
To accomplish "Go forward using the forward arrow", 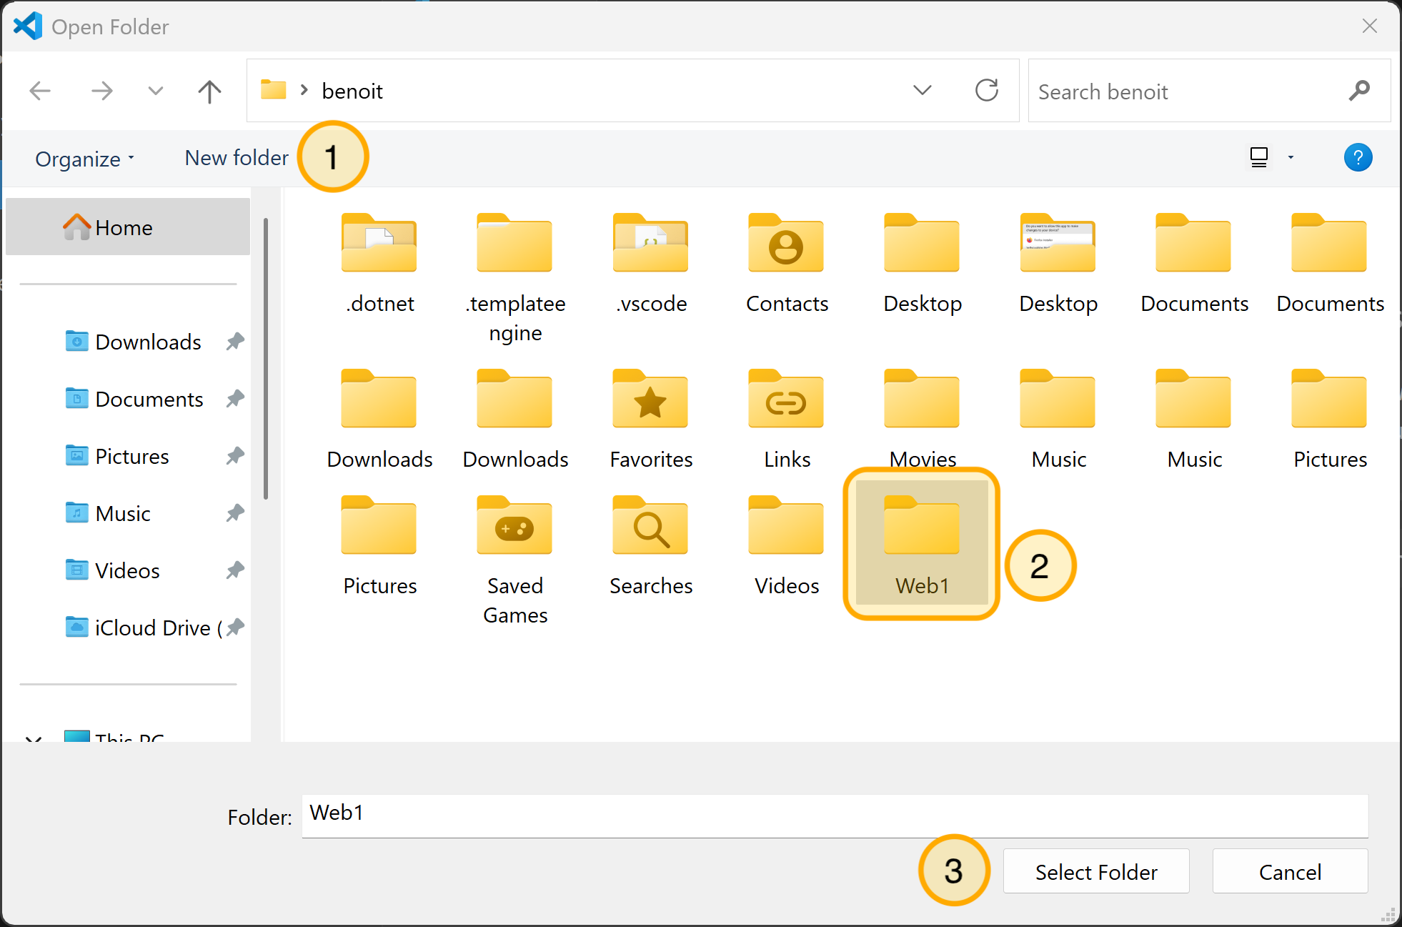I will pos(101,91).
